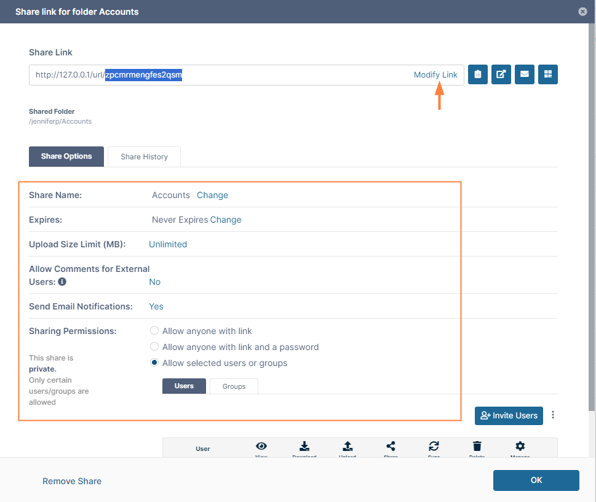596x502 pixels.
Task: Select 'Allow selected users or groups'
Action: (155, 363)
